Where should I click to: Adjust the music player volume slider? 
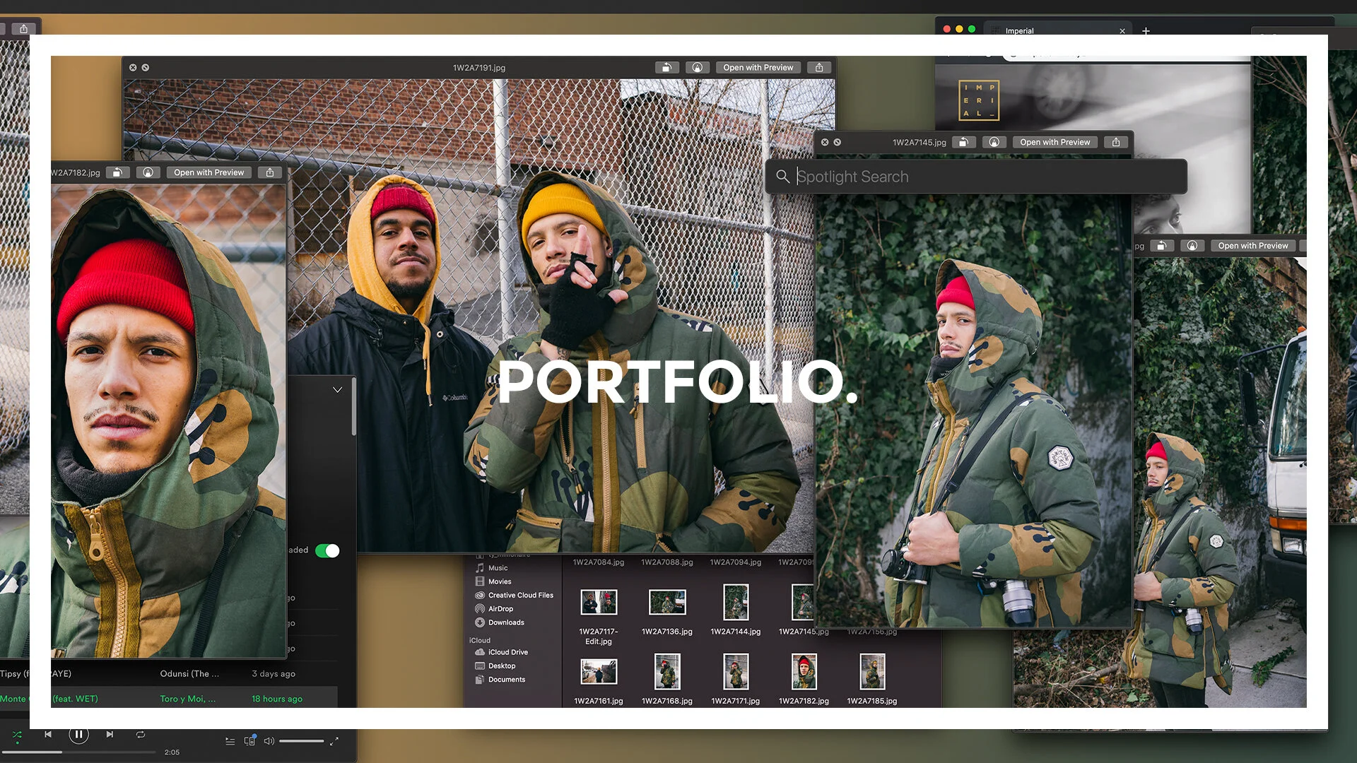pos(301,740)
